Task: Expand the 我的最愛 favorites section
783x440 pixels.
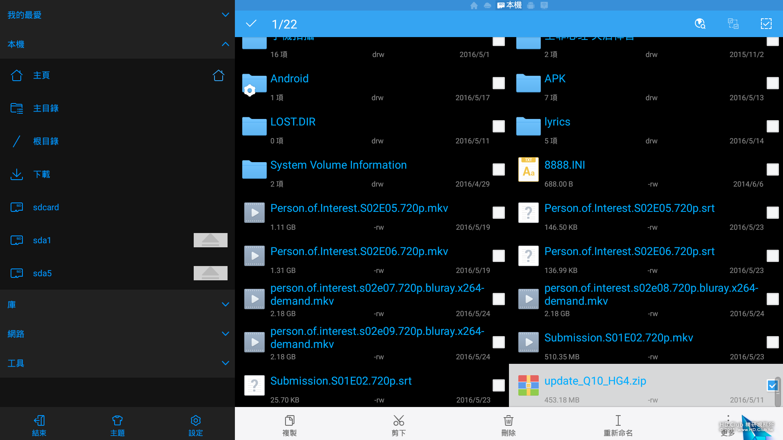Action: [225, 15]
